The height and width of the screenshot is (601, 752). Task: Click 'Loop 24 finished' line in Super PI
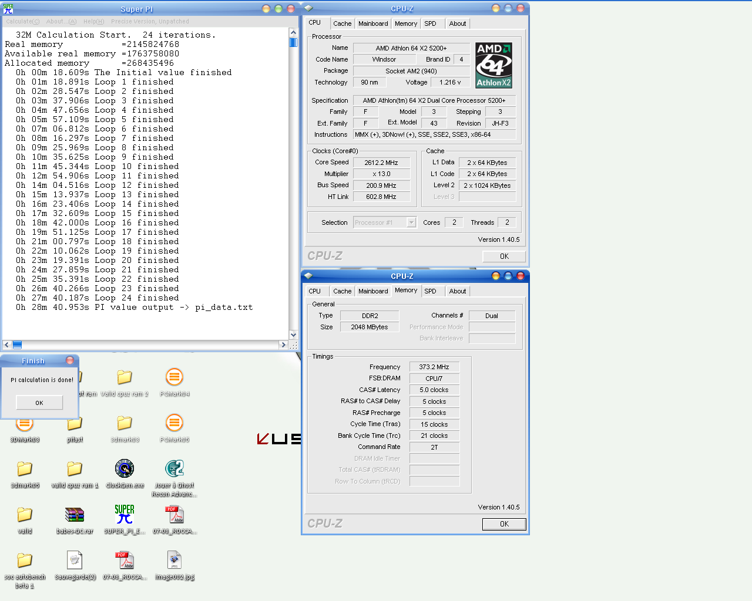pyautogui.click(x=97, y=298)
